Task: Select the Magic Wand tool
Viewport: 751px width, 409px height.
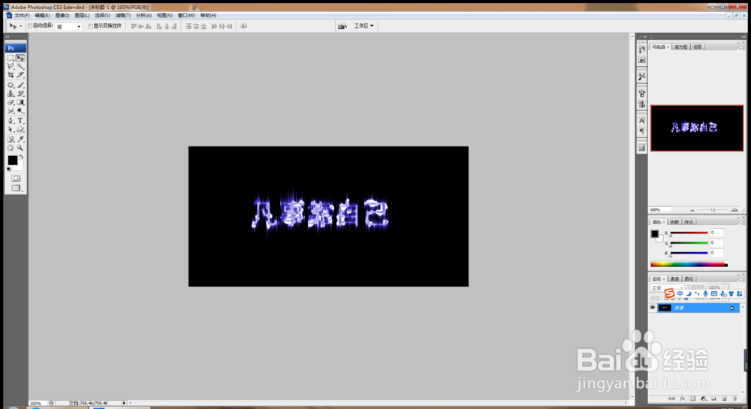Action: point(20,67)
